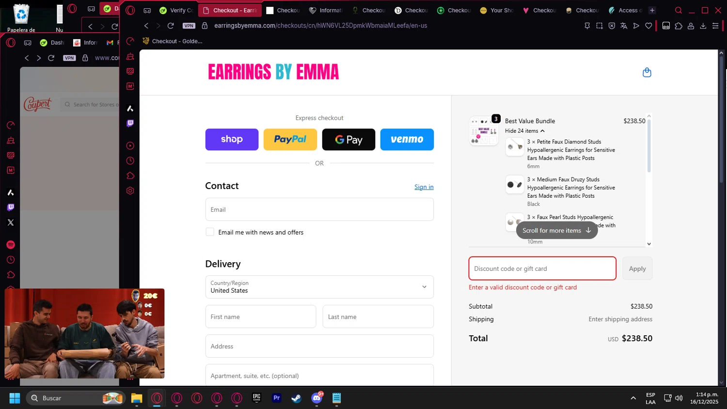The image size is (727, 409).
Task: Open Settings gear in front window sidebar
Action: [130, 191]
